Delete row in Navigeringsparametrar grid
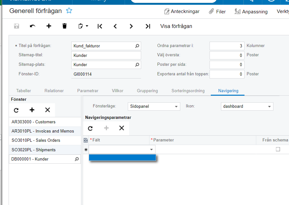 (x=122, y=128)
